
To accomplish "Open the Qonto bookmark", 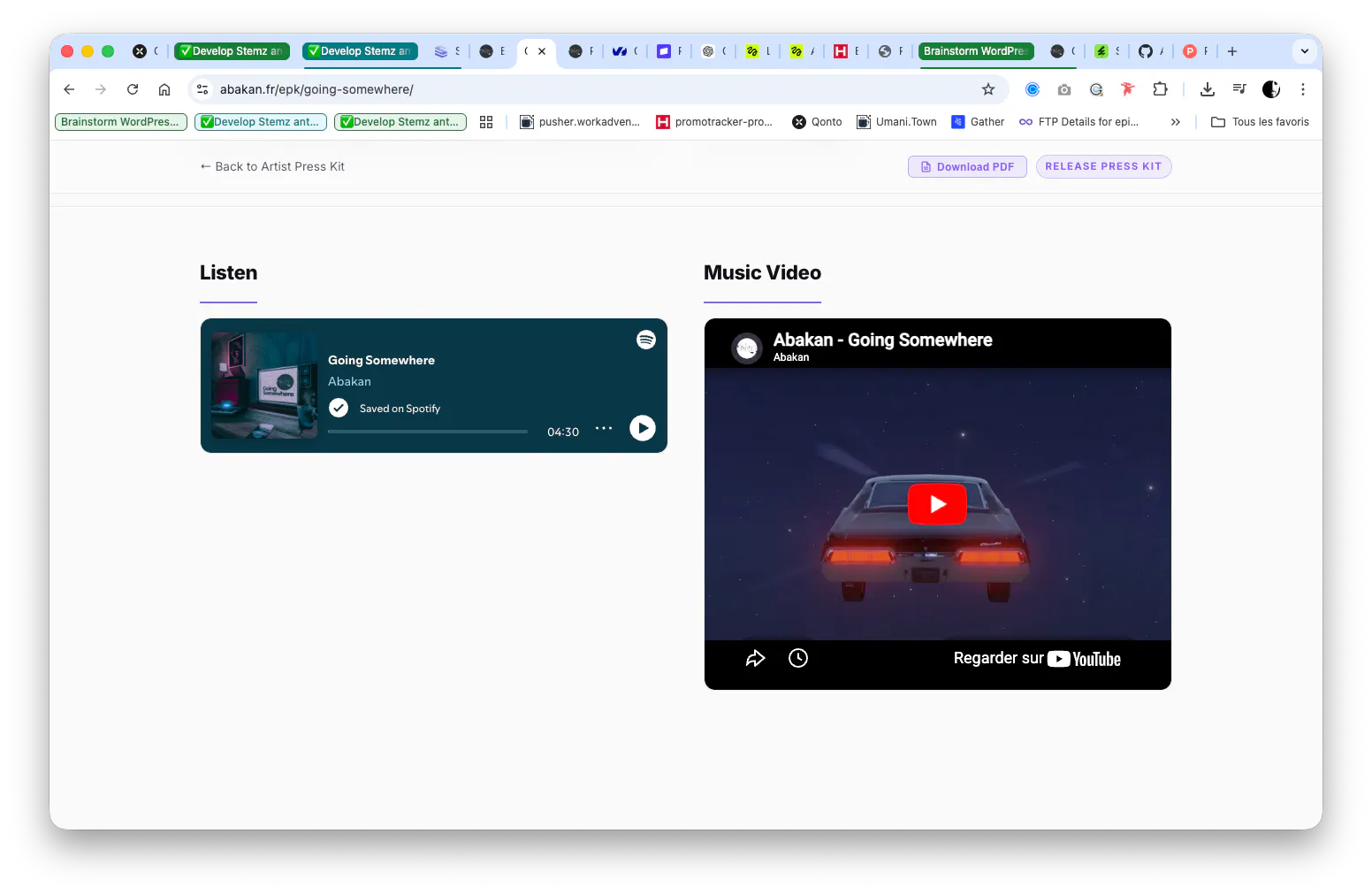I will [x=817, y=122].
